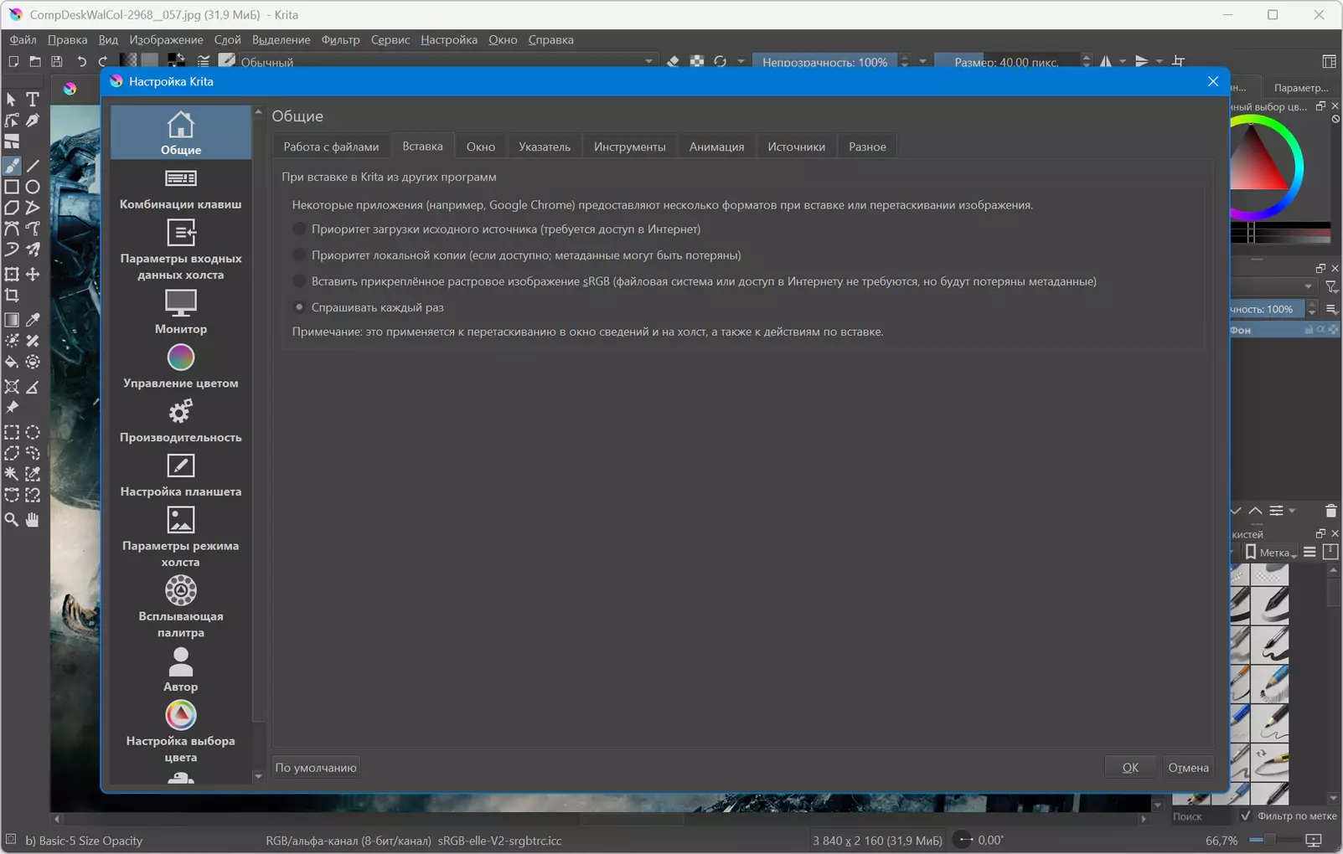
Task: Confirm settings with the ОК button
Action: (x=1130, y=767)
